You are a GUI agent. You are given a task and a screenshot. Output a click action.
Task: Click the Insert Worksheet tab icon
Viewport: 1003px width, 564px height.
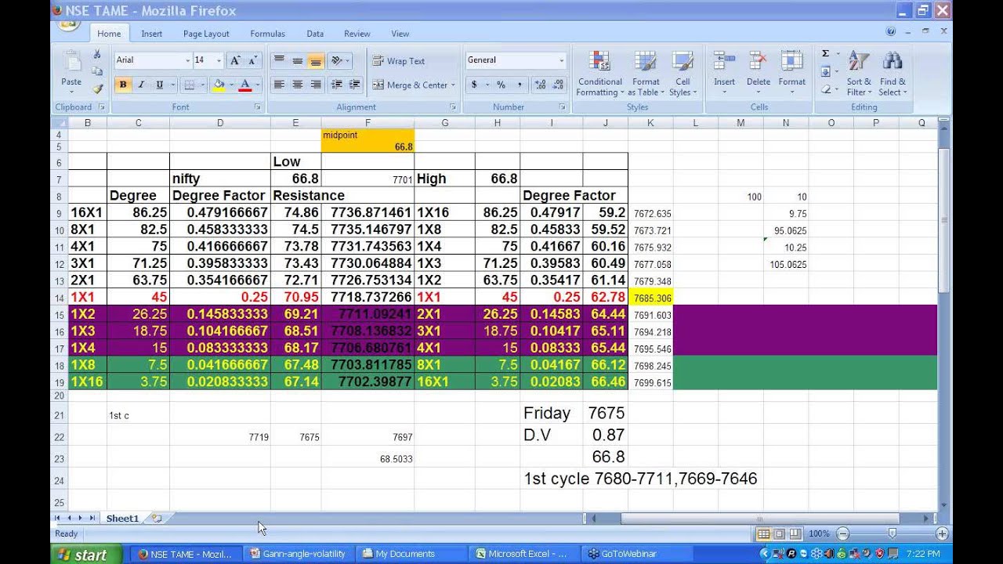tap(157, 519)
